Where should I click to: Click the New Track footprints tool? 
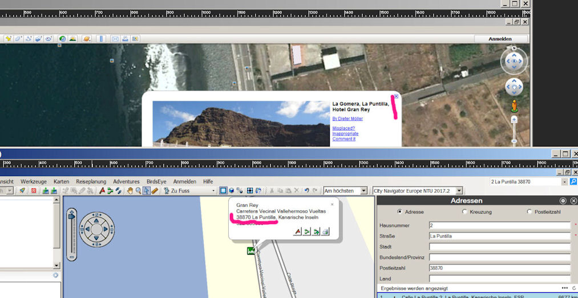click(118, 190)
